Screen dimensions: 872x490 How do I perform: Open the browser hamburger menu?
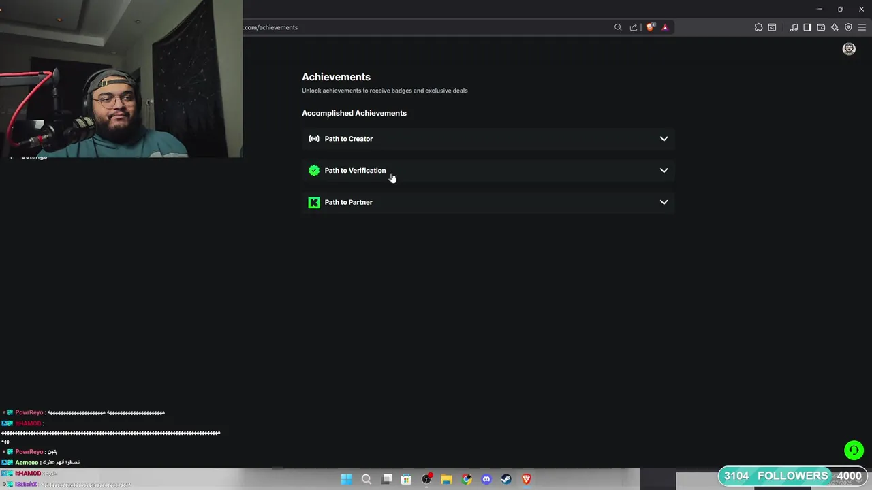862,27
